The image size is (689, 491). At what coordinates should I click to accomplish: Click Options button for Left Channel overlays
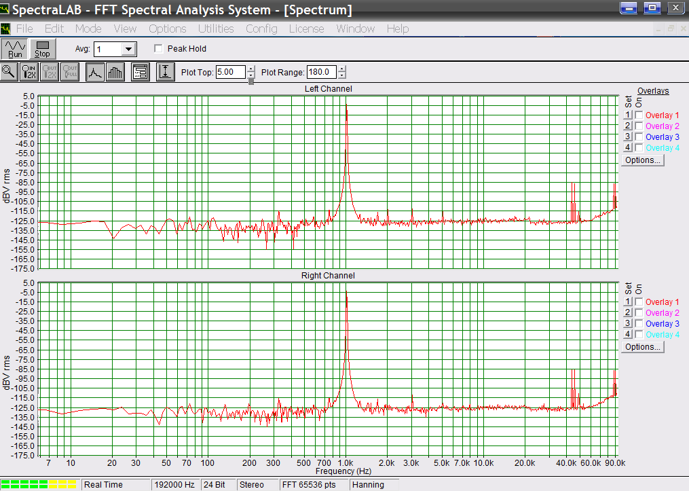tap(642, 160)
